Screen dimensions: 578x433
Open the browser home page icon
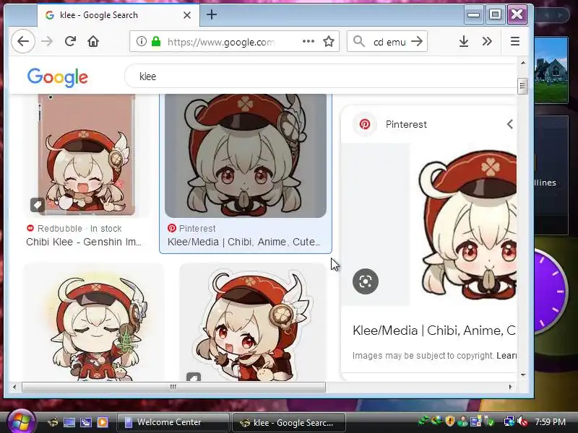93,41
